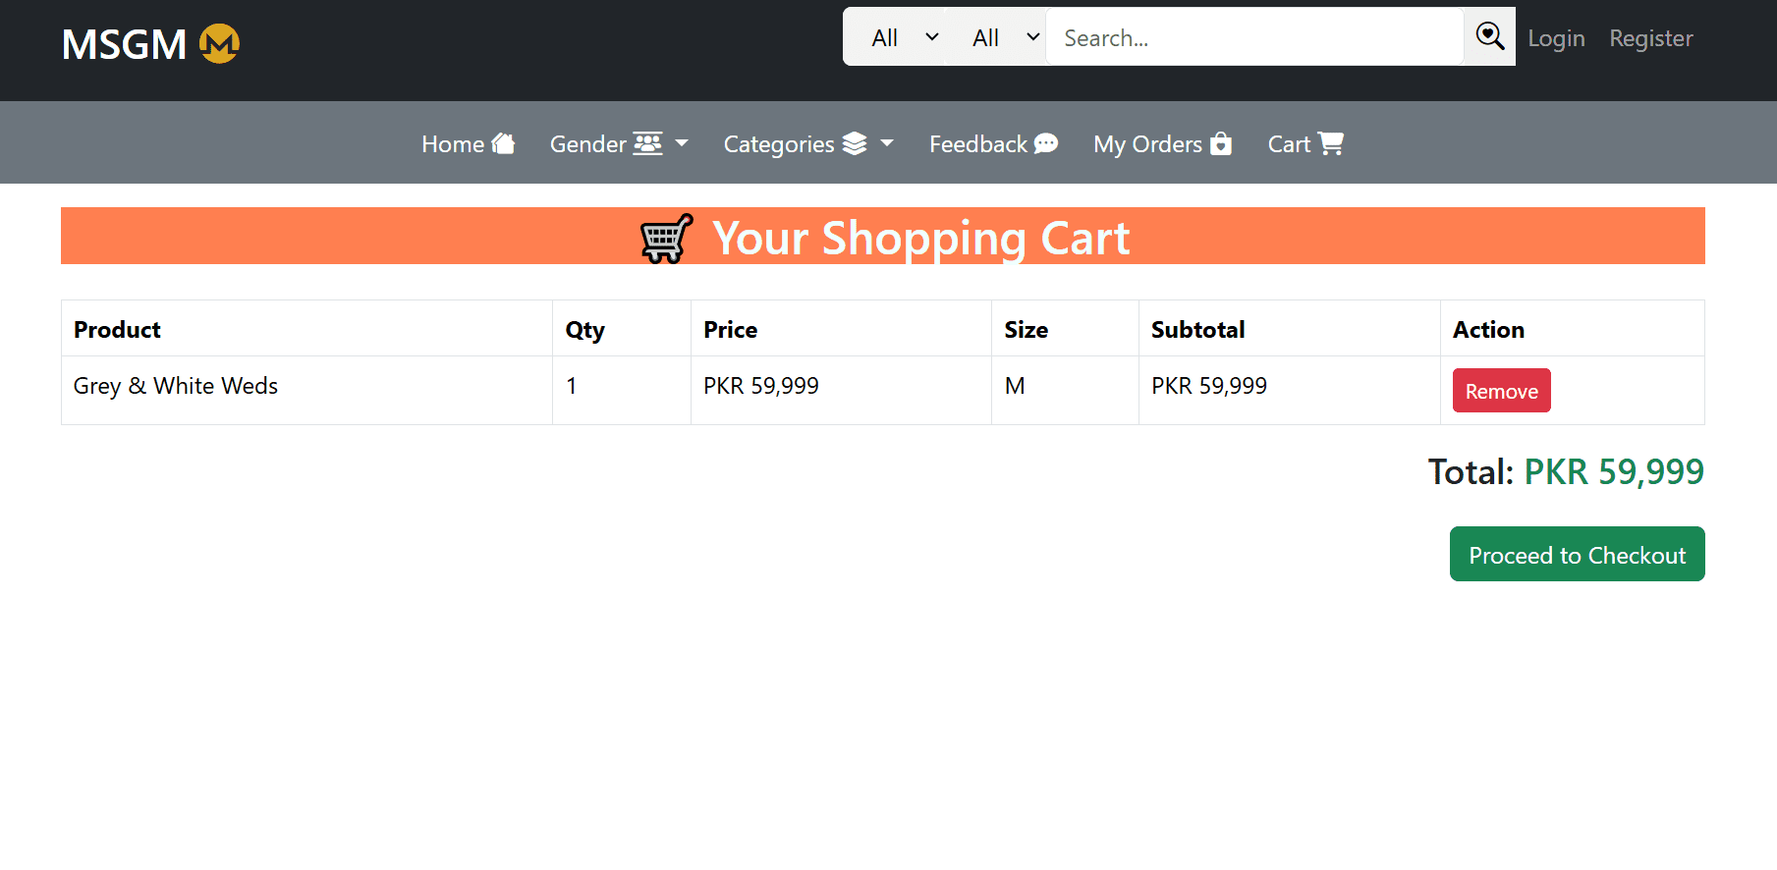Click the Gender people group icon
This screenshot has height=870, width=1777.
pyautogui.click(x=647, y=143)
